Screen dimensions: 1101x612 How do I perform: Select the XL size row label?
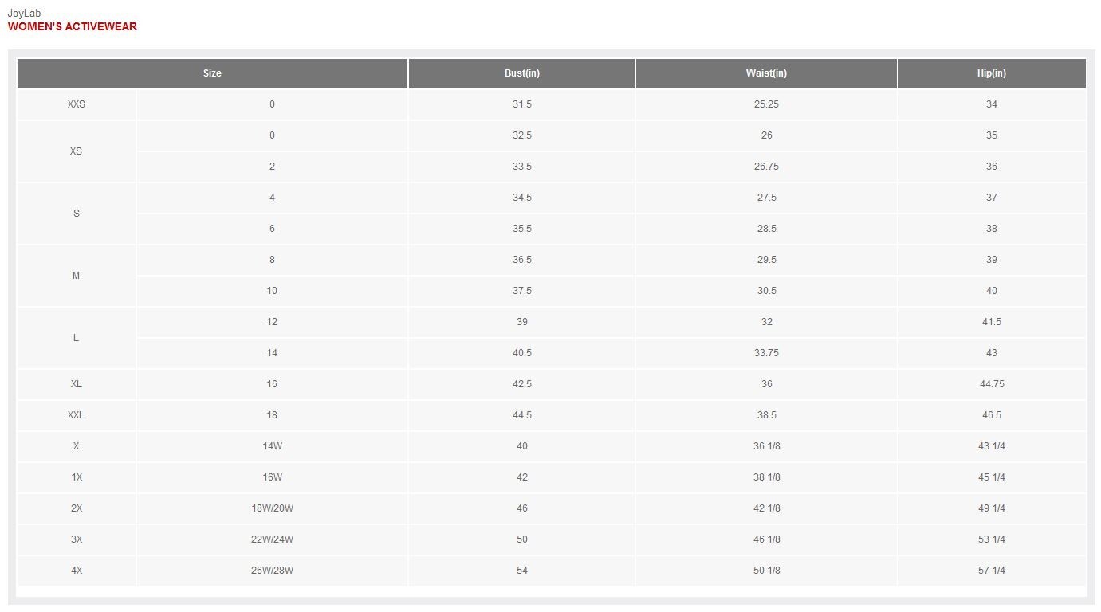click(77, 384)
